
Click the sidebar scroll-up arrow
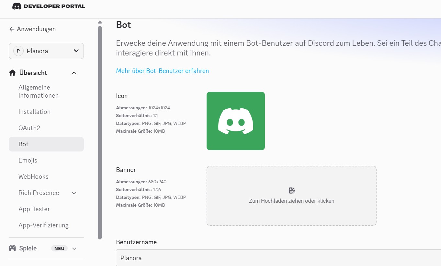point(100,22)
